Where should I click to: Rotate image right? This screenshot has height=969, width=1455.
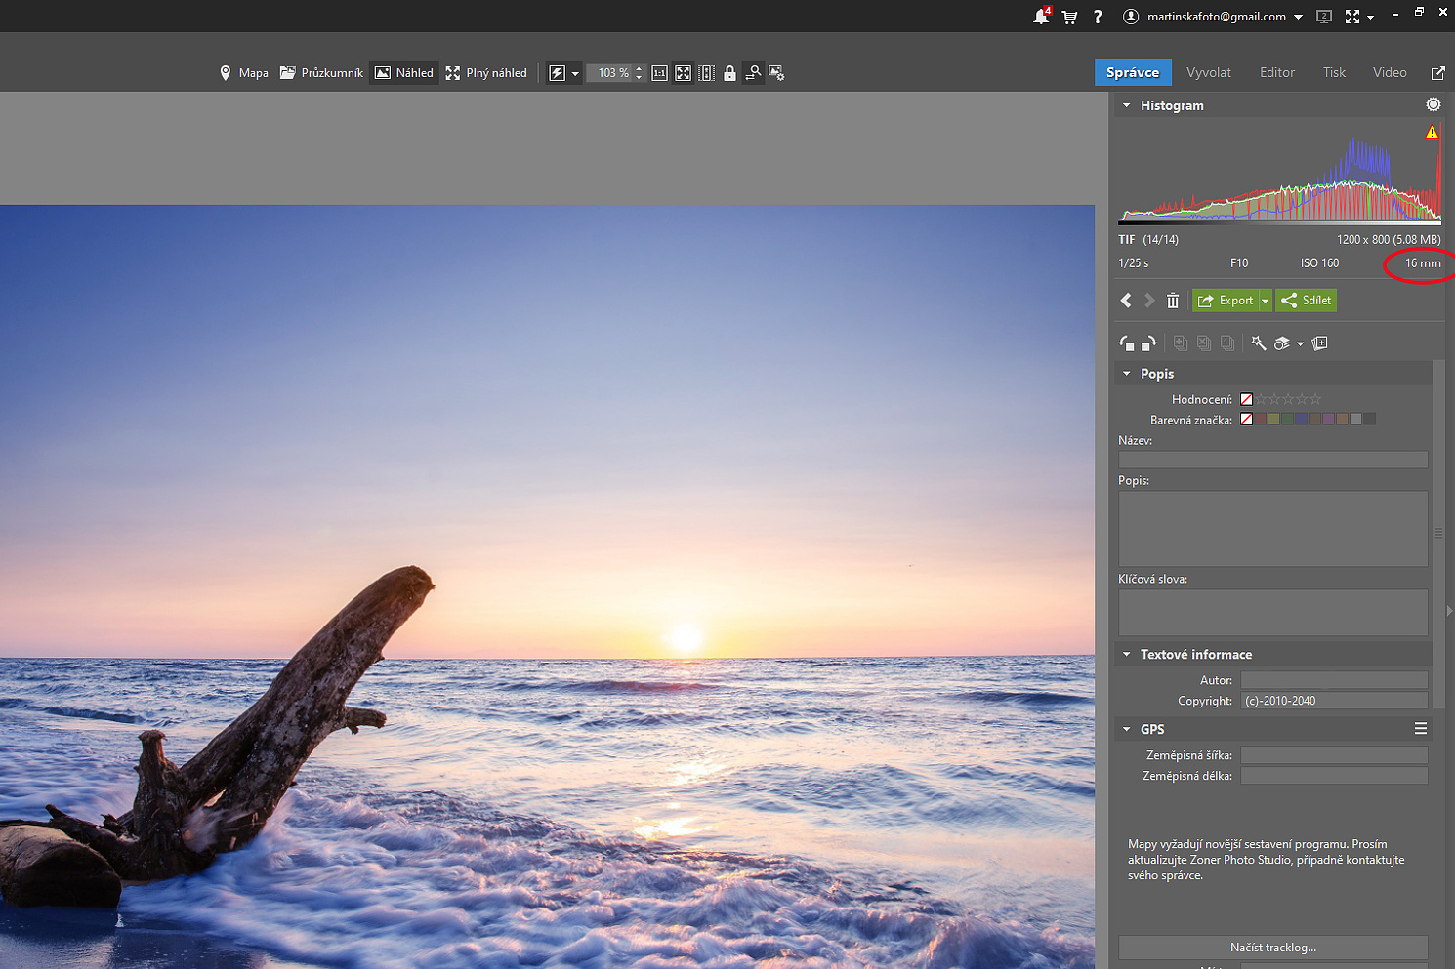[1149, 343]
